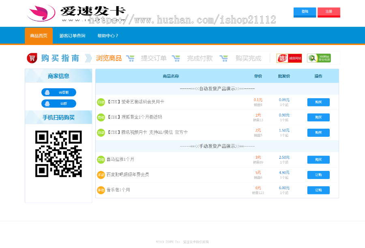Order 音乐包1个月 with 订购
The width and height of the screenshot is (365, 248).
[x=318, y=190]
